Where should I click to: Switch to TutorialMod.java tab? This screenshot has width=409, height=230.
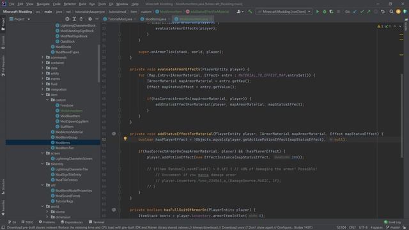(120, 19)
